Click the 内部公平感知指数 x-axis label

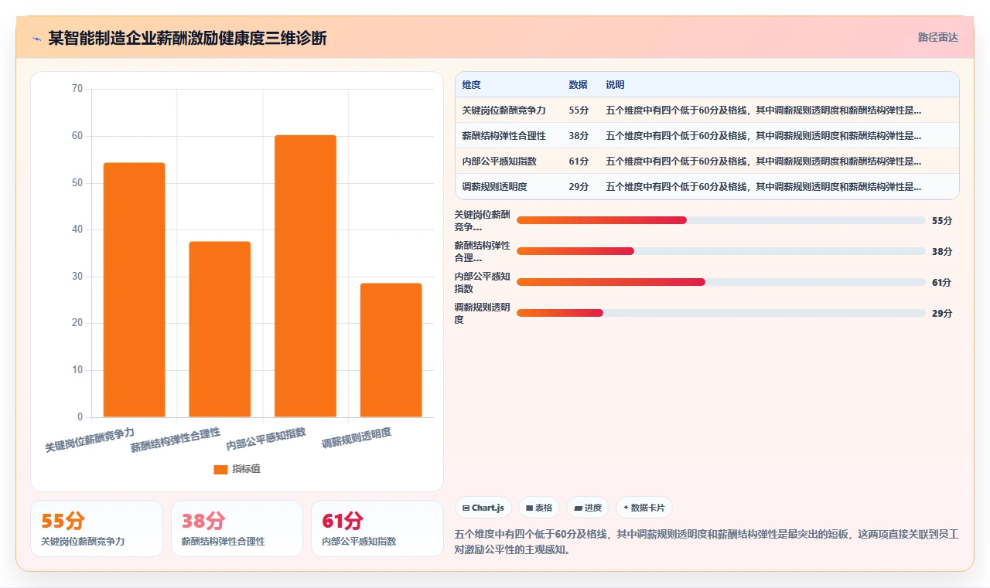click(266, 439)
